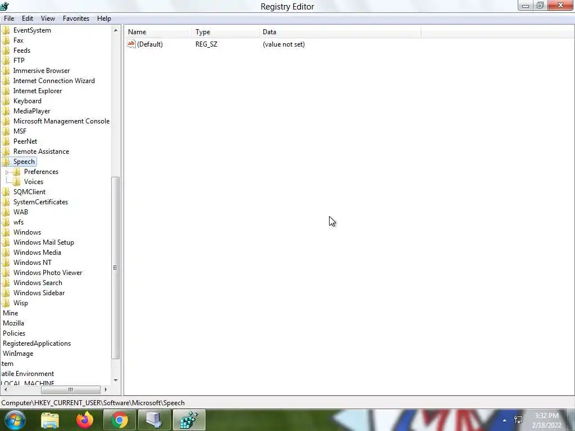Select the Windows Photo Viewer key
The height and width of the screenshot is (431, 575).
48,273
